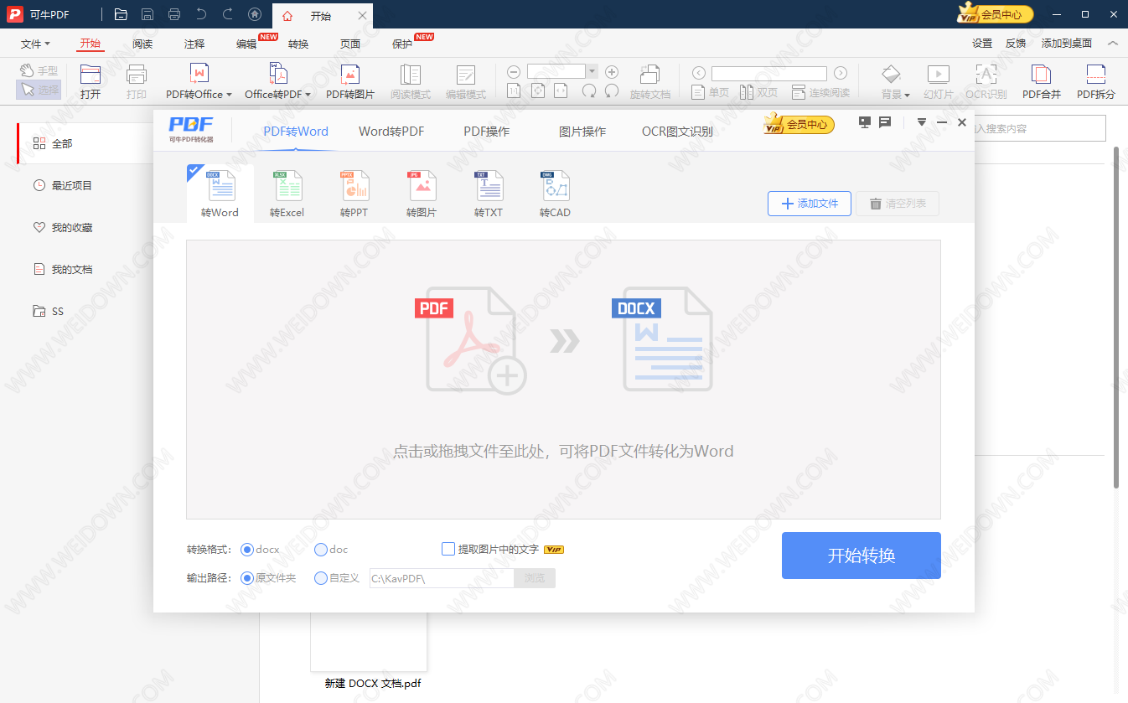Click the zoom out minus icon
Viewport: 1128px width, 703px height.
click(x=514, y=73)
